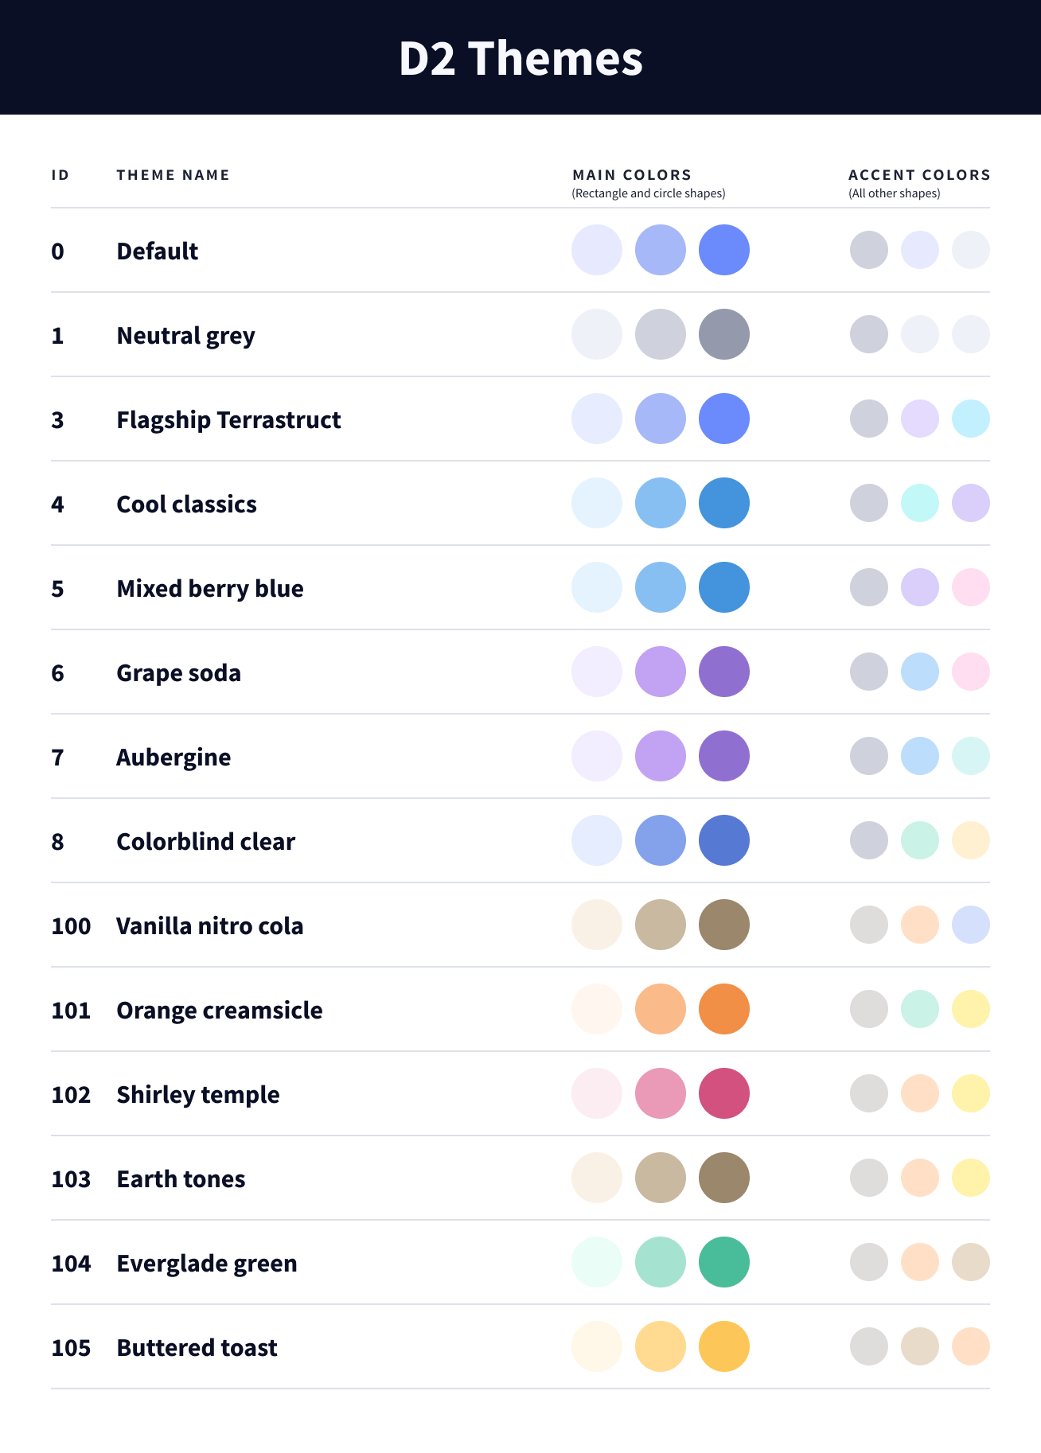The height and width of the screenshot is (1453, 1041).
Task: Choose the pink accent swatch for Mixed berry blue
Action: [x=970, y=587]
